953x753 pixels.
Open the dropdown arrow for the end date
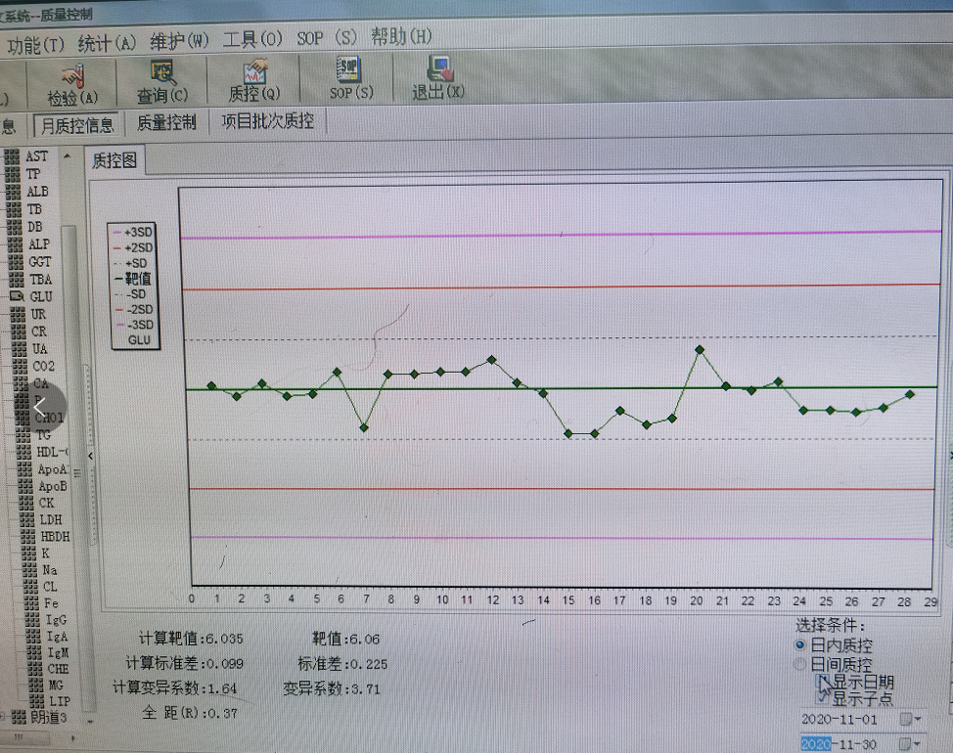coord(917,744)
